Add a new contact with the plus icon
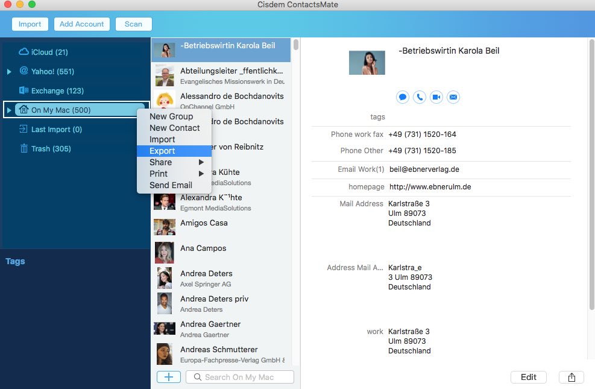Viewport: 595px width, 389px height. 168,376
